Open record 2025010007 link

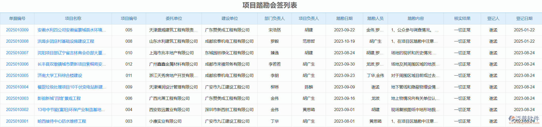tap(17, 53)
